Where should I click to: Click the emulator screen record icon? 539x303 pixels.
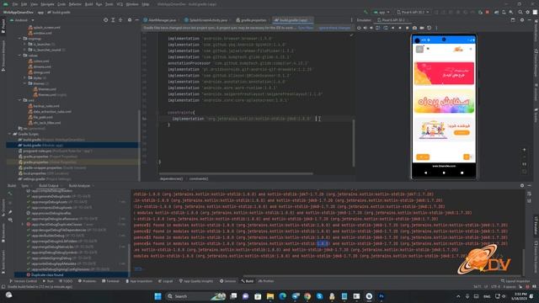click(422, 28)
